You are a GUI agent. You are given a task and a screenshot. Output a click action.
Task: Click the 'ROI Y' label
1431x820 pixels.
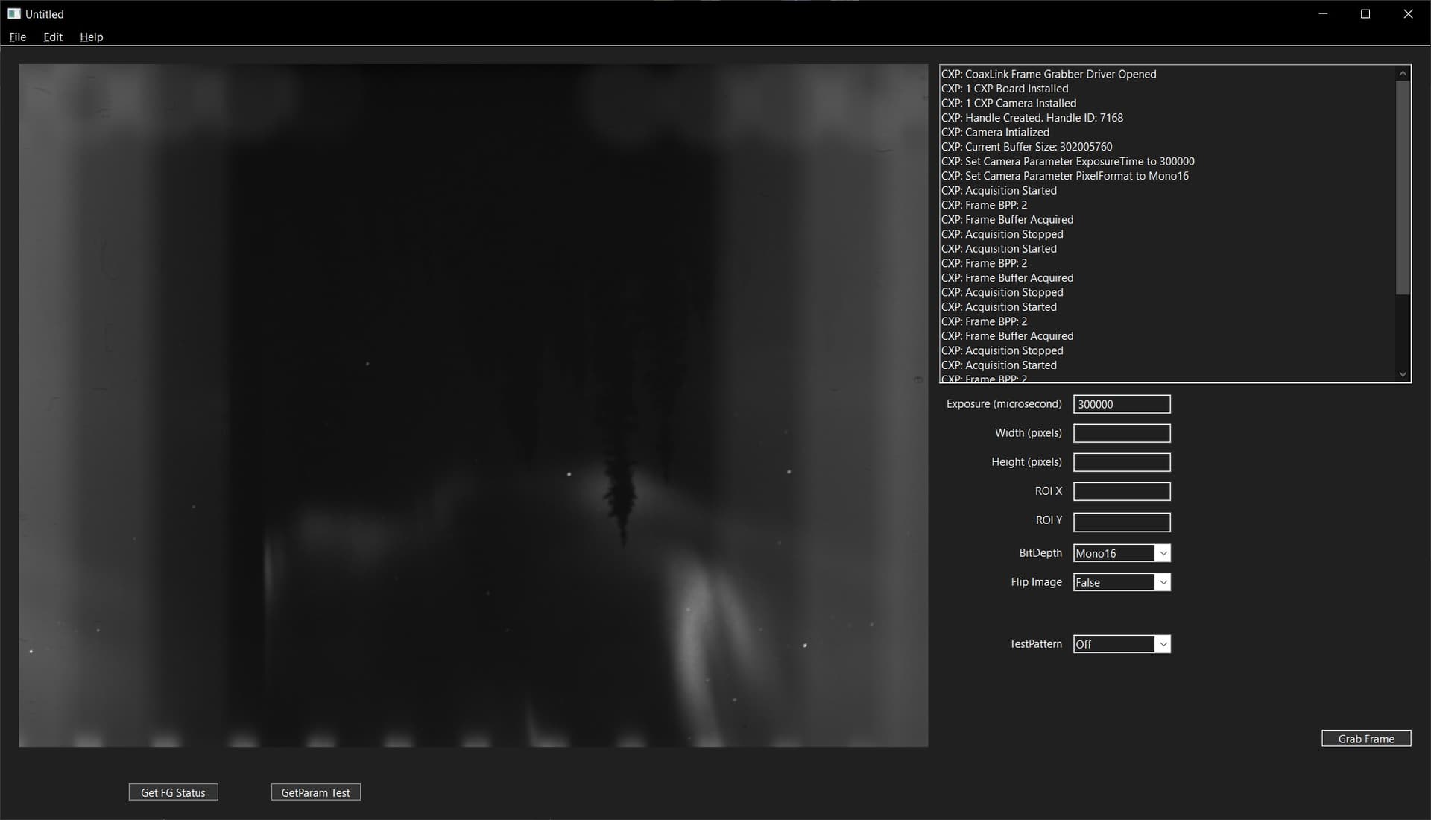click(x=1049, y=520)
